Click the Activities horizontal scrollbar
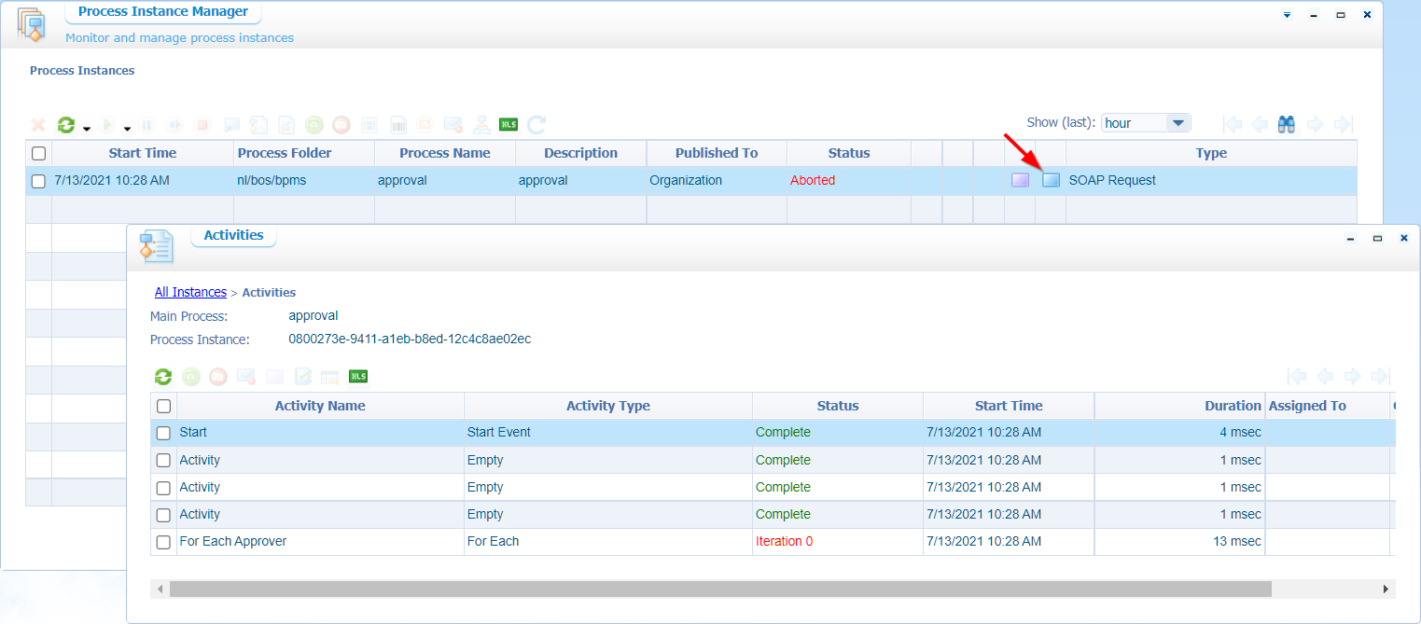 719,589
